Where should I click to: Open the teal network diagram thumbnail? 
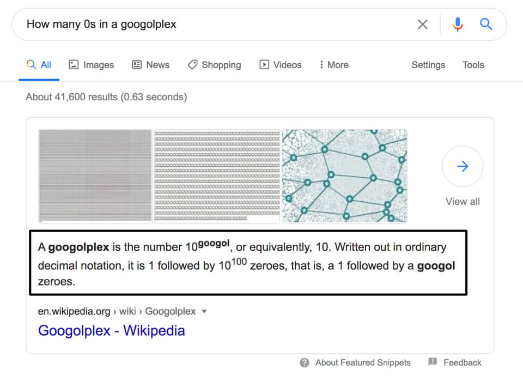pos(344,176)
